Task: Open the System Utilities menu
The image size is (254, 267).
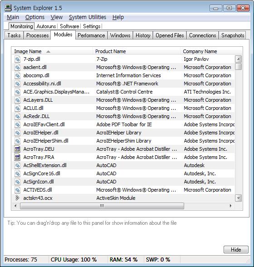Action: point(87,17)
